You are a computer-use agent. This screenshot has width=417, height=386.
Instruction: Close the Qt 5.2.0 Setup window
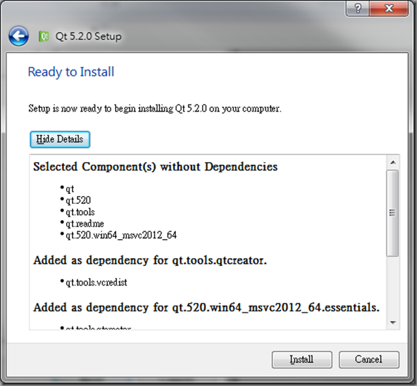tap(388, 8)
